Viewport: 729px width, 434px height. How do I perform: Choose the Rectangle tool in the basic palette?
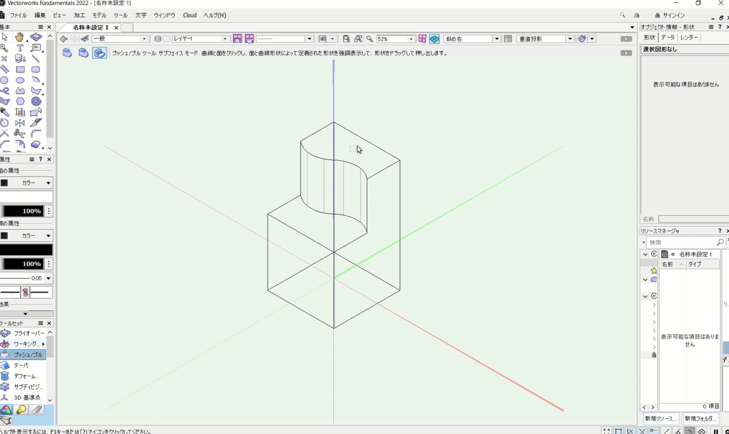pos(20,69)
